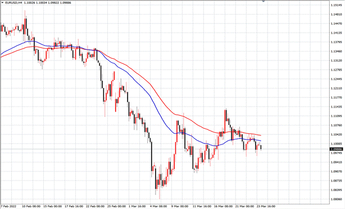Click the 1.08060 price scale level
345x209 pixels.
tap(336, 199)
